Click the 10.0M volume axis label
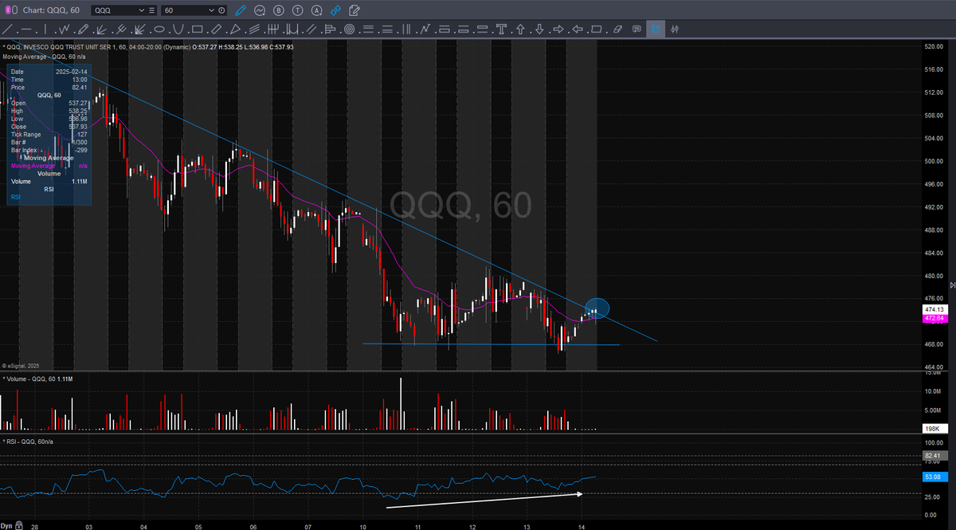Image resolution: width=956 pixels, height=530 pixels. click(934, 391)
